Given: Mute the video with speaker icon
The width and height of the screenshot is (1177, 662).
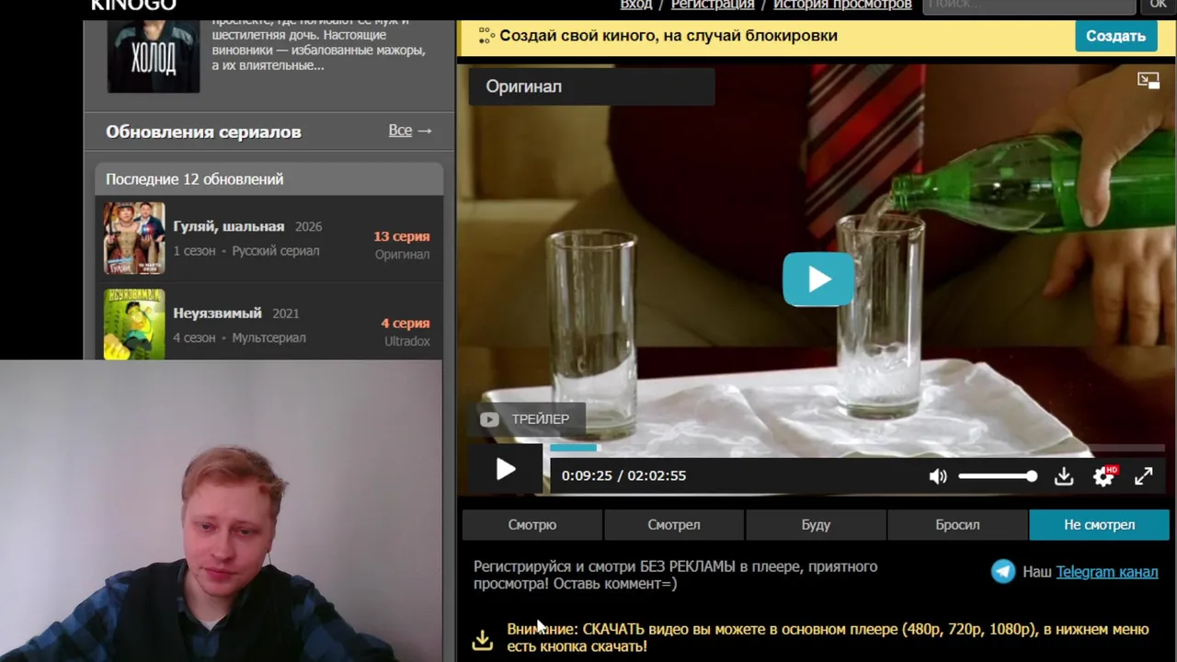Looking at the screenshot, I should [938, 475].
